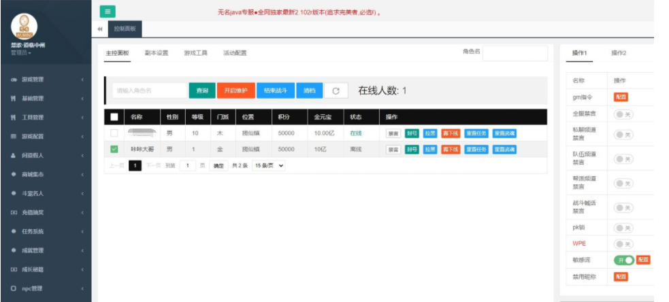Turn off the 敏感词 toggle switch
Screen dimensions: 669x302
coord(623,260)
